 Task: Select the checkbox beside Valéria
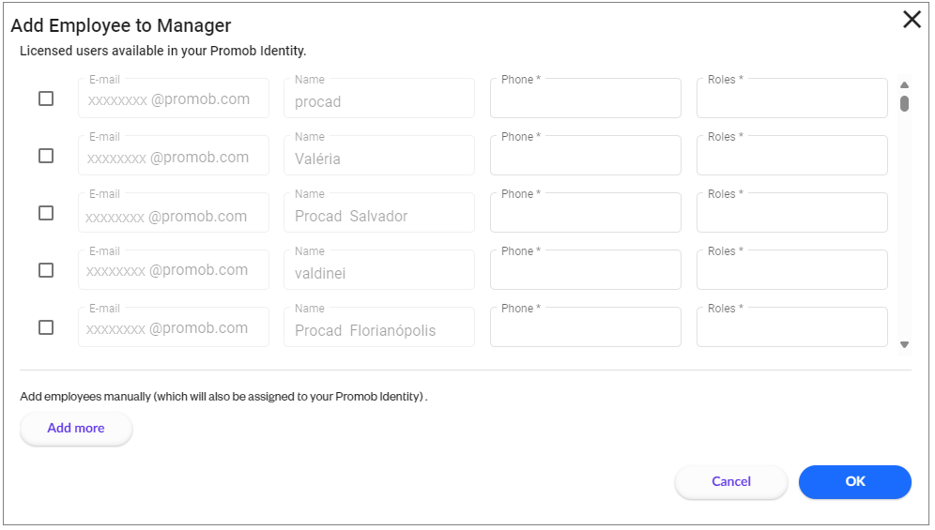point(46,156)
